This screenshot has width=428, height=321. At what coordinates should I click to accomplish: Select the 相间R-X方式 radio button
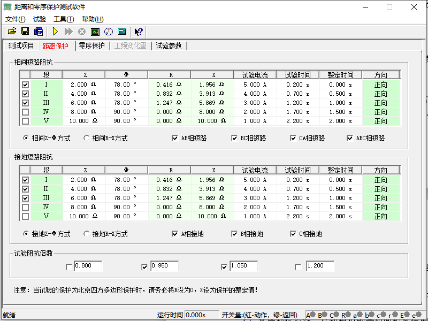(87, 138)
